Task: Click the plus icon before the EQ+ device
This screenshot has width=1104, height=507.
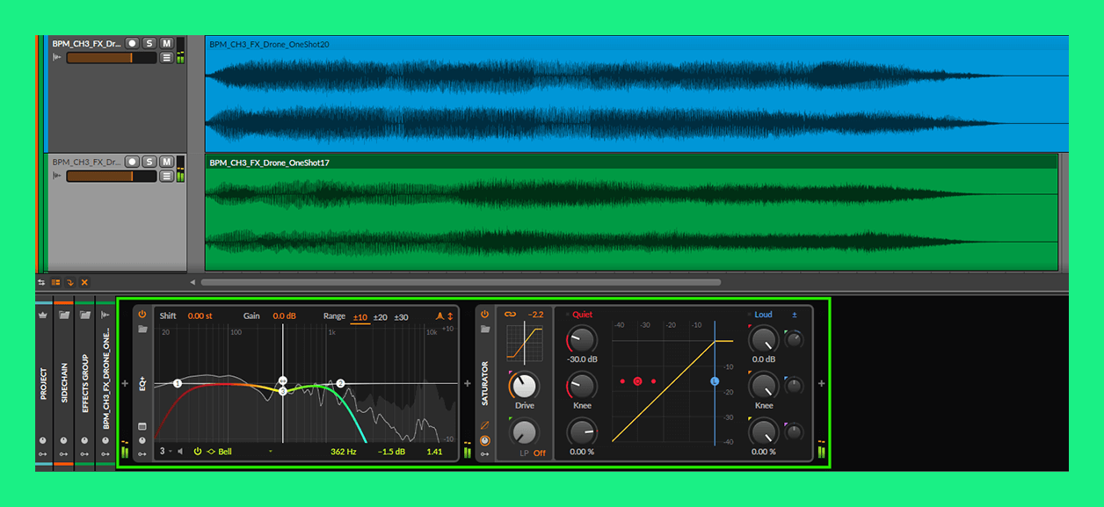Action: [x=124, y=383]
